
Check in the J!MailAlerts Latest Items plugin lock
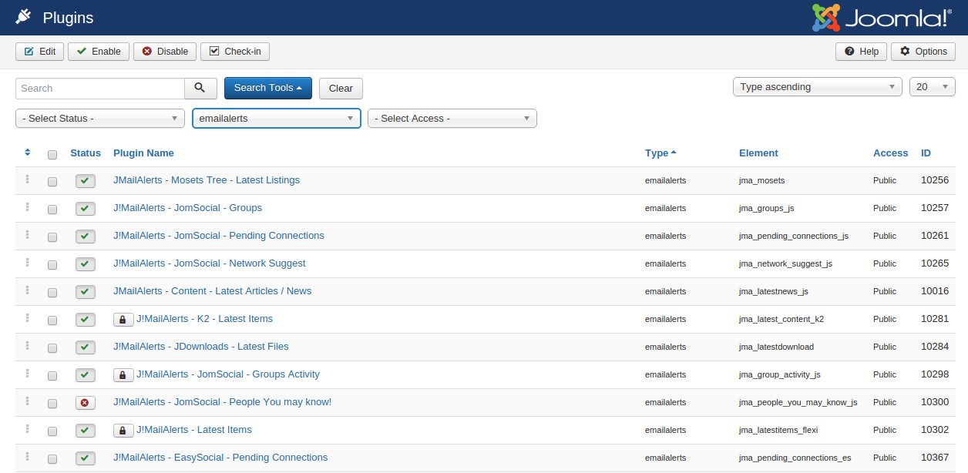(123, 431)
